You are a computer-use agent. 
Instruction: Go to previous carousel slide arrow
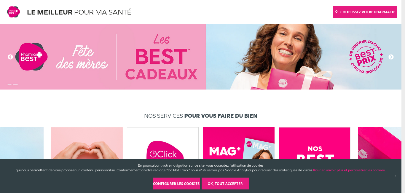(10, 57)
